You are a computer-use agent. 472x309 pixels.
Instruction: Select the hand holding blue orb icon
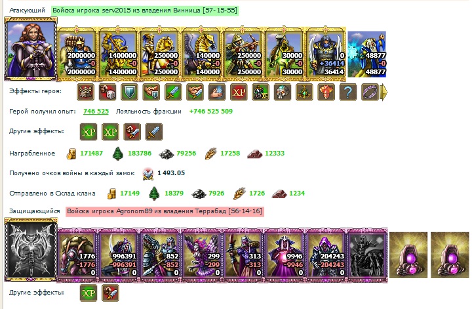(x=217, y=92)
